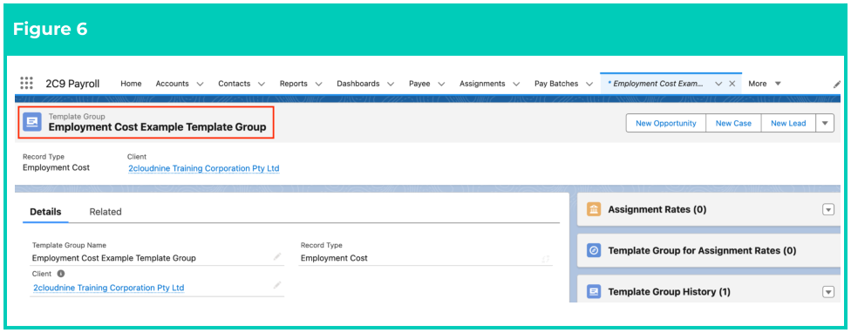Open the client link in record header
851x333 pixels.
(203, 168)
